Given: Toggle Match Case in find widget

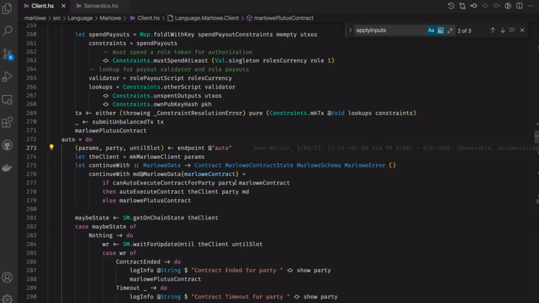Looking at the screenshot, I should [431, 31].
